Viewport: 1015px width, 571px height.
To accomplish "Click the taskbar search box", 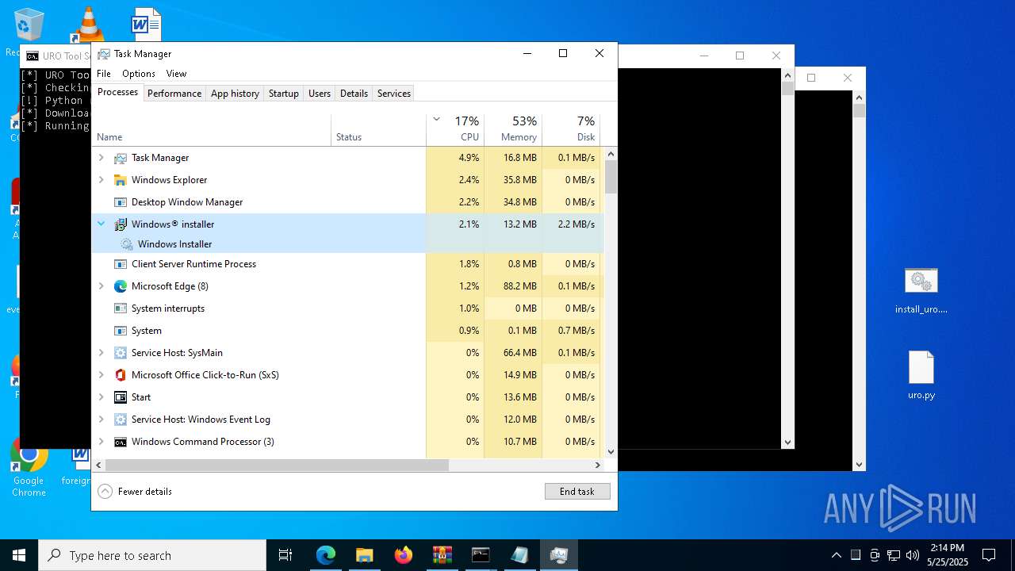I will (x=152, y=555).
